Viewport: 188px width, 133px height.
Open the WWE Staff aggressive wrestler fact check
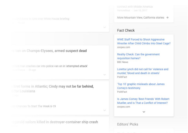point(144,42)
